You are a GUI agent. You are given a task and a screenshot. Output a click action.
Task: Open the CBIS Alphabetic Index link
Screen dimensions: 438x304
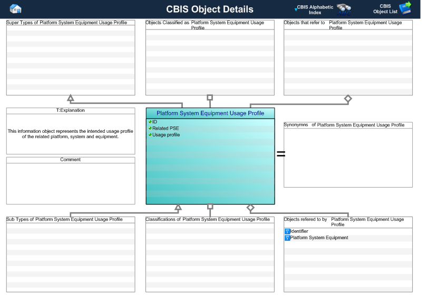(315, 10)
